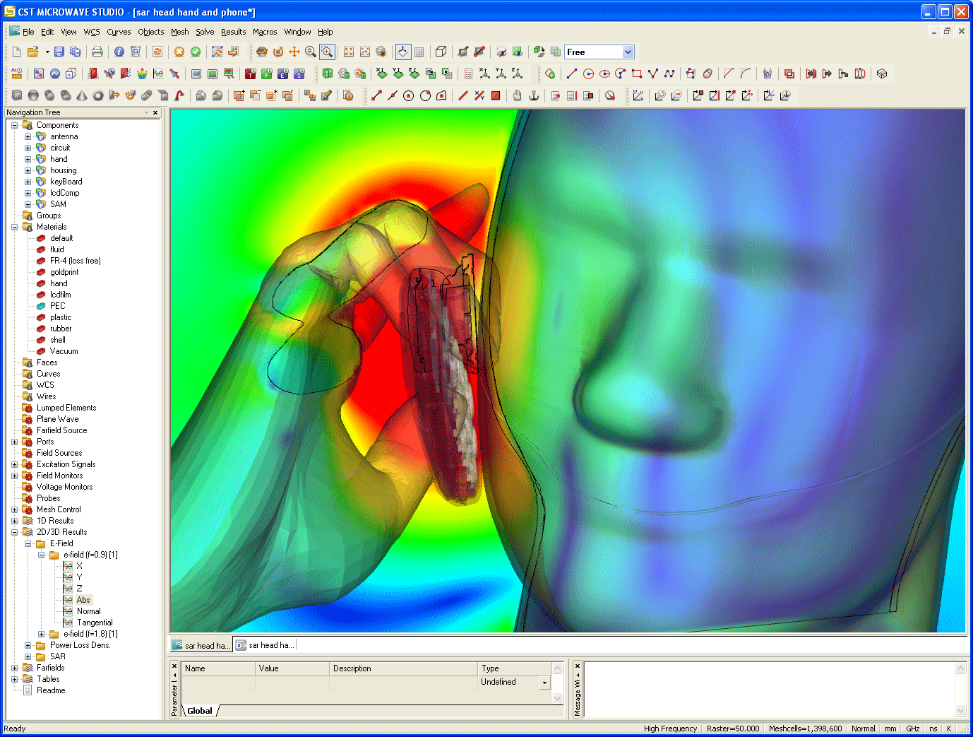This screenshot has height=737, width=973.
Task: Select the SAM component in tree
Action: tap(58, 204)
